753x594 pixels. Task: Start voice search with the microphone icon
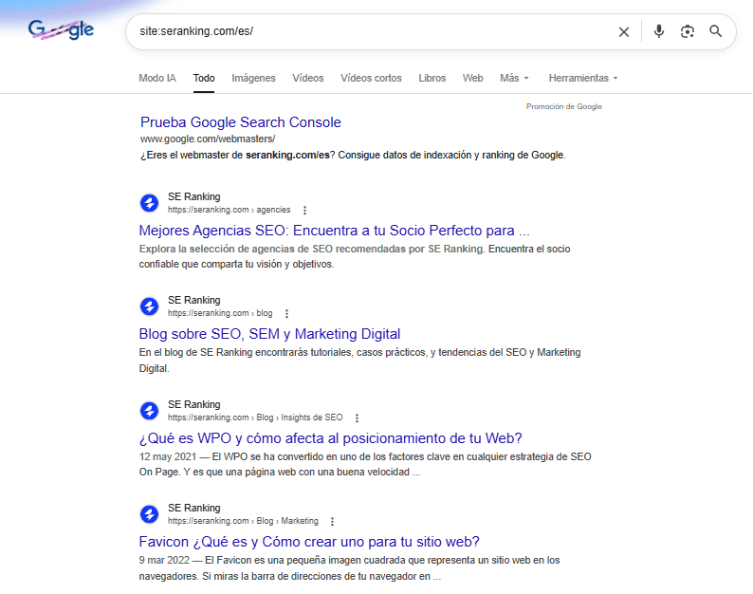pos(659,31)
